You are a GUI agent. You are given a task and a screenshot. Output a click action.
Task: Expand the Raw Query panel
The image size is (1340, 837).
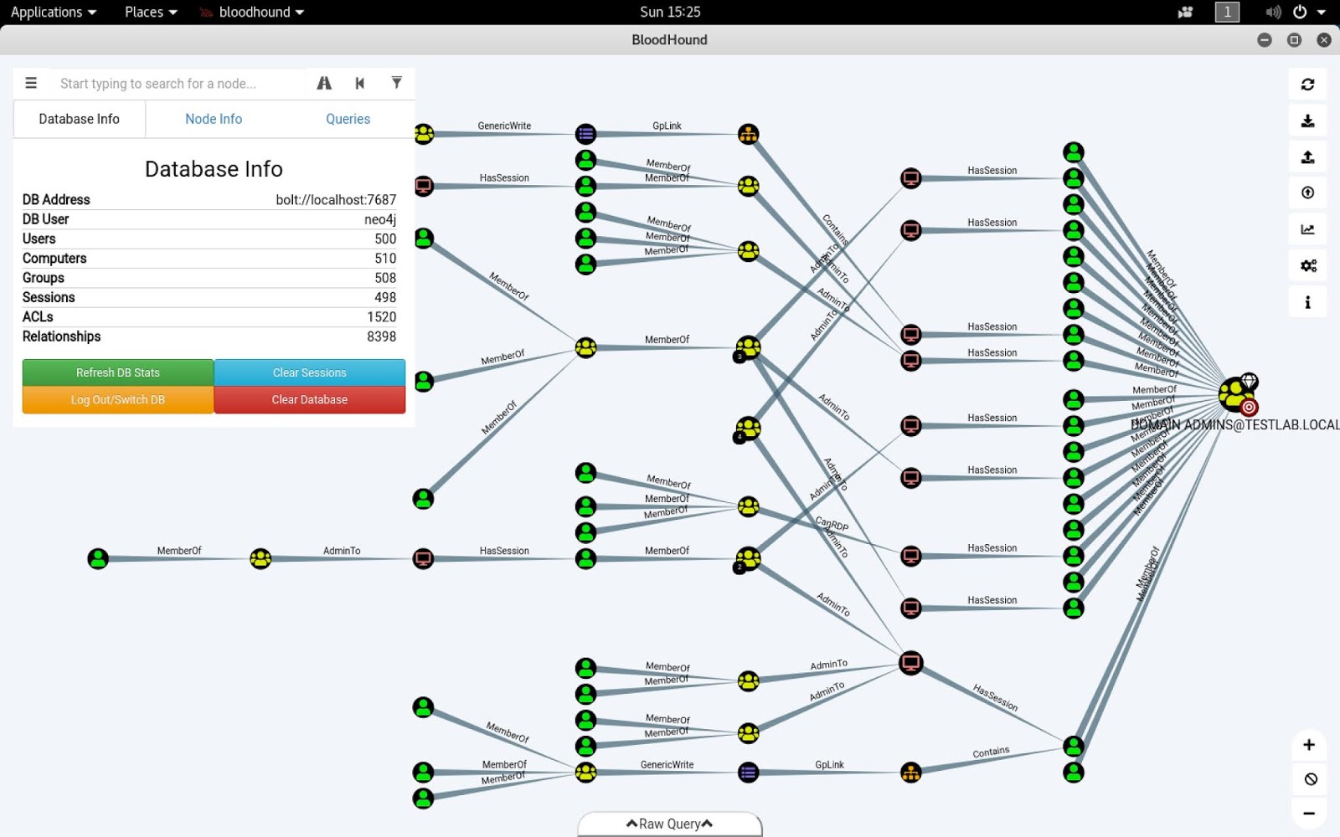(x=668, y=824)
